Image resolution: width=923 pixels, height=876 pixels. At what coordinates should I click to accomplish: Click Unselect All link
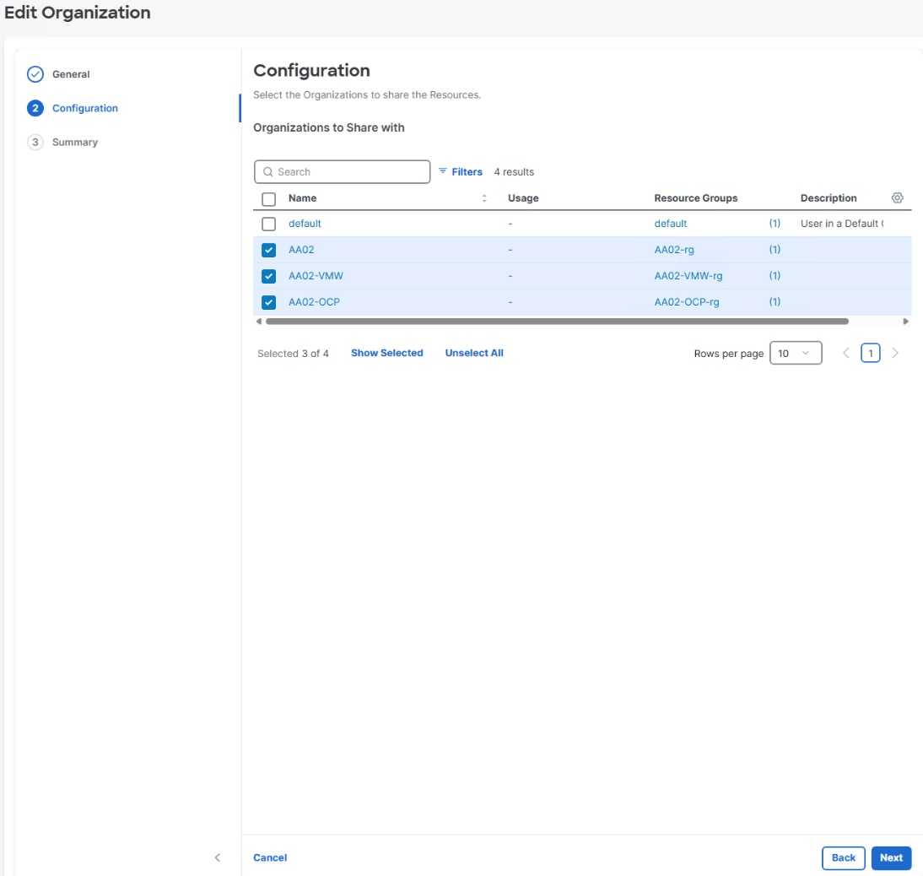pyautogui.click(x=474, y=353)
